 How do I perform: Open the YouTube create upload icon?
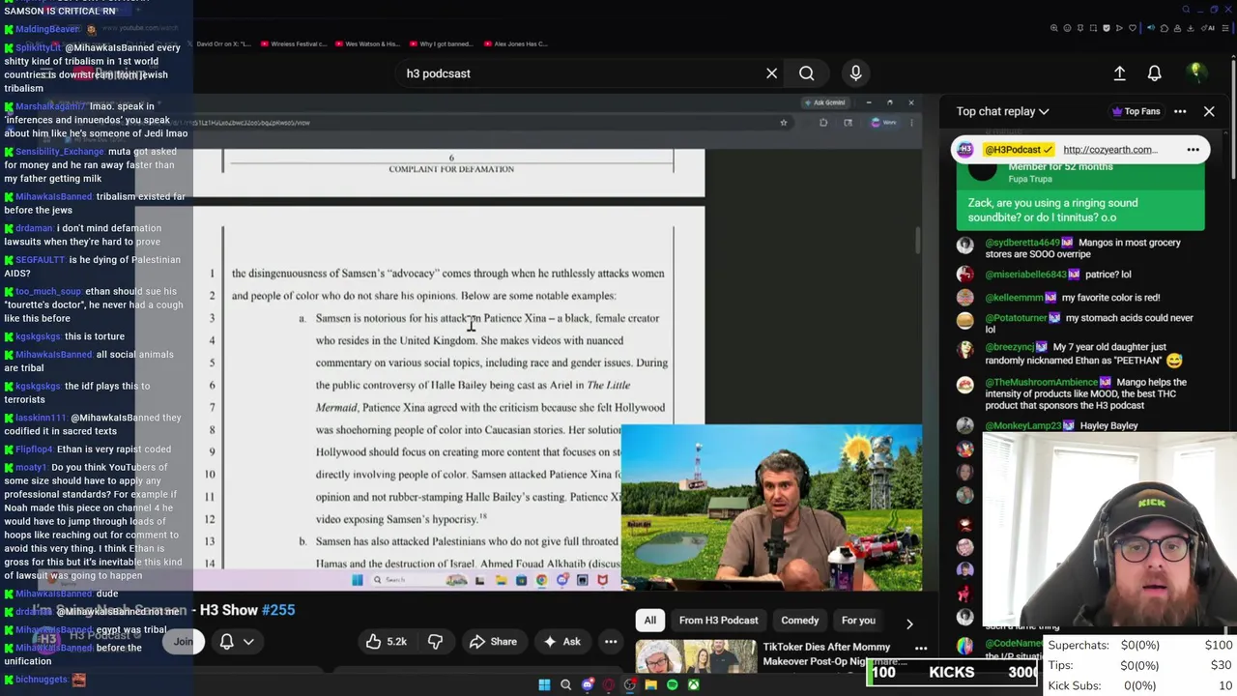pos(1119,73)
